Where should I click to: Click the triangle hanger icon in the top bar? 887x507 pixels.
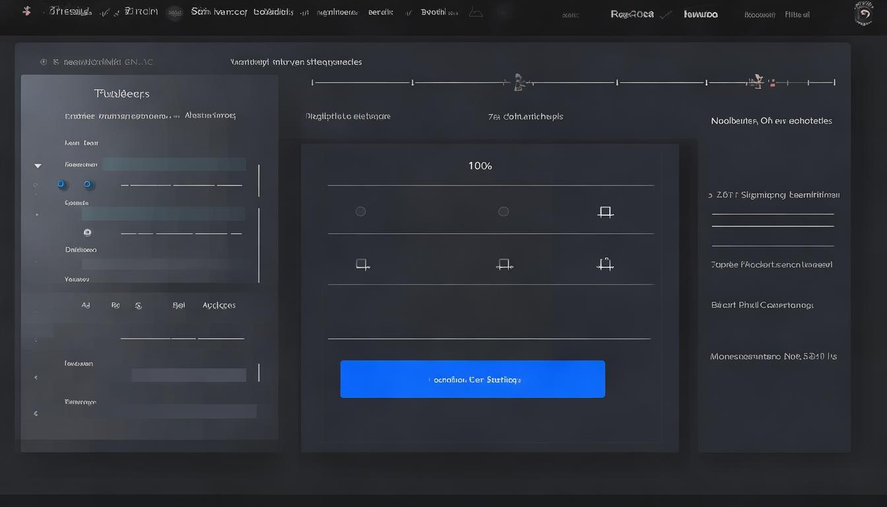475,13
